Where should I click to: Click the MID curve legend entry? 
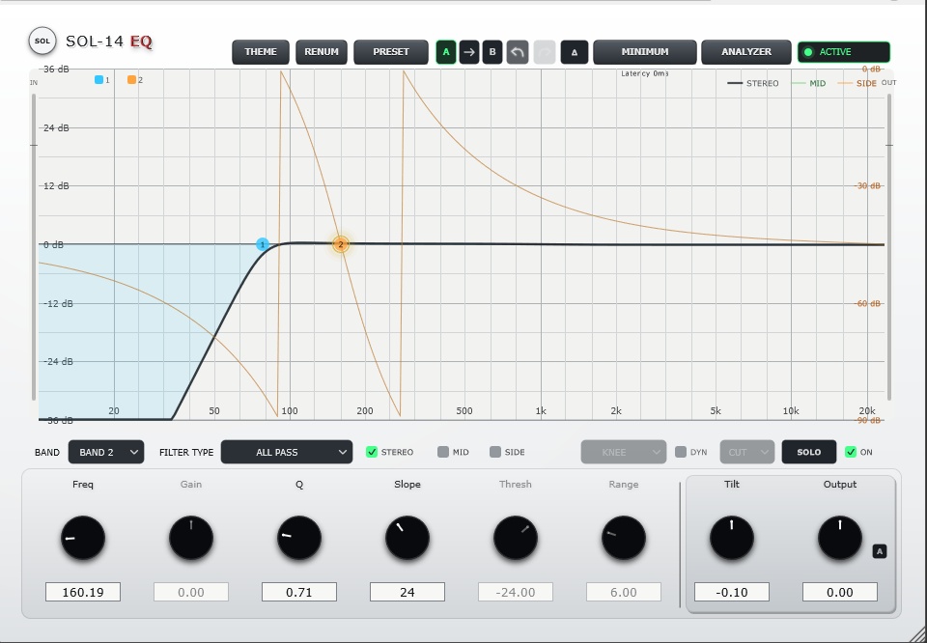pos(808,83)
